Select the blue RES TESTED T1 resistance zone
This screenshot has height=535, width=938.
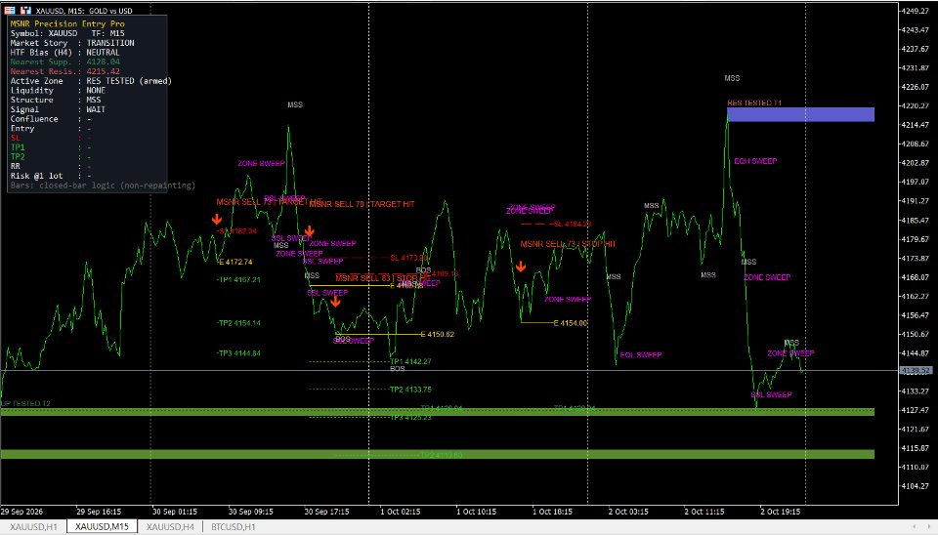[800, 114]
